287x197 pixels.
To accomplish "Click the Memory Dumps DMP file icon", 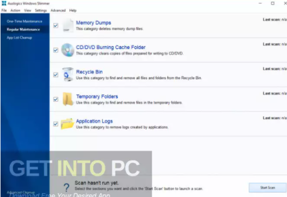I will 68,26.
